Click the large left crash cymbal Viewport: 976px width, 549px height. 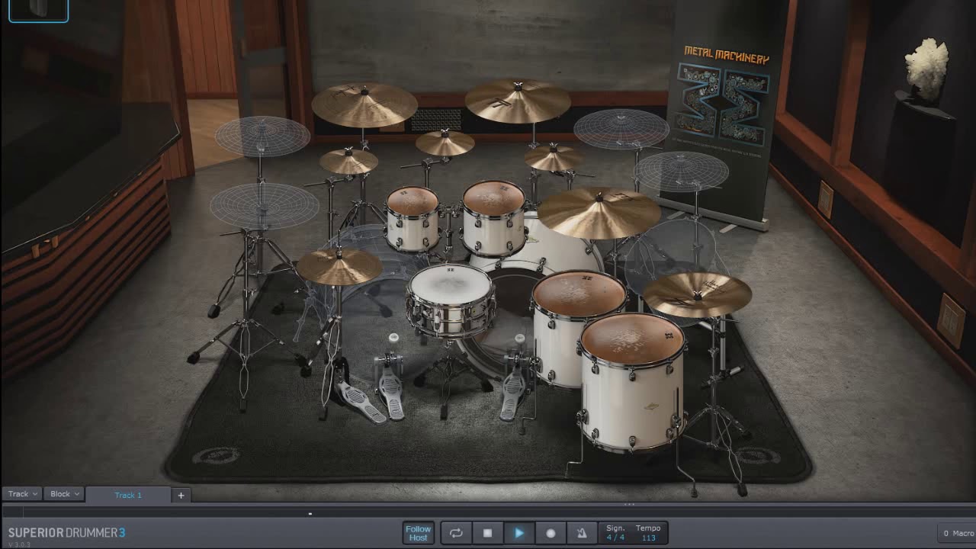tap(364, 104)
